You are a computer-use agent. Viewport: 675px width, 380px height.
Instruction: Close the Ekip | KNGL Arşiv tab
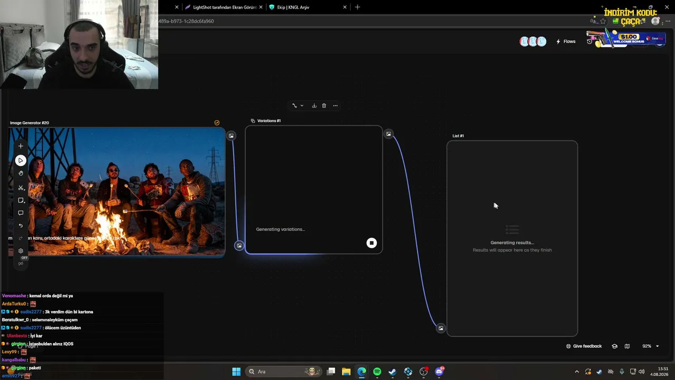tap(345, 7)
